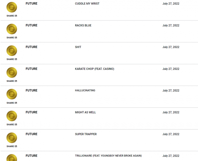This screenshot has height=161, width=198.
Task: Share the Racks Blue certification
Action: click(12, 37)
